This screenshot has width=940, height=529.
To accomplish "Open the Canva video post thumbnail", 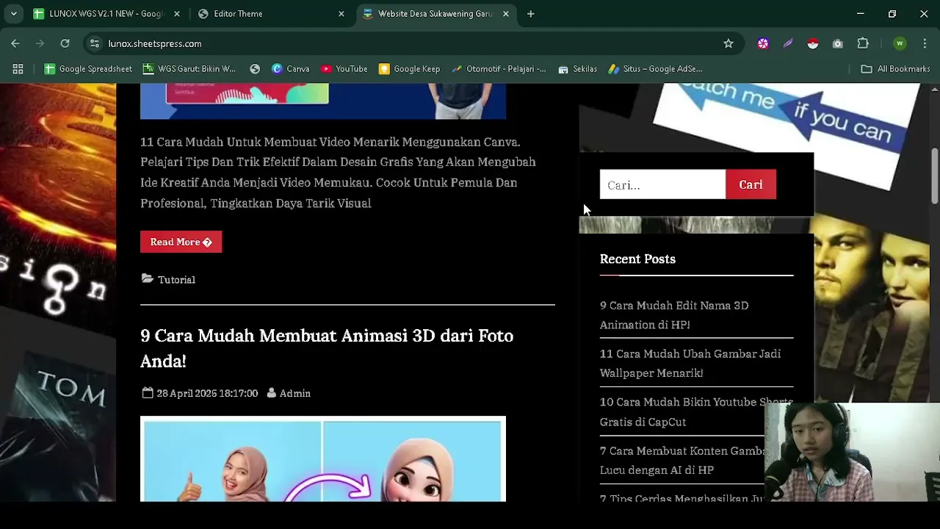I will pyautogui.click(x=323, y=101).
